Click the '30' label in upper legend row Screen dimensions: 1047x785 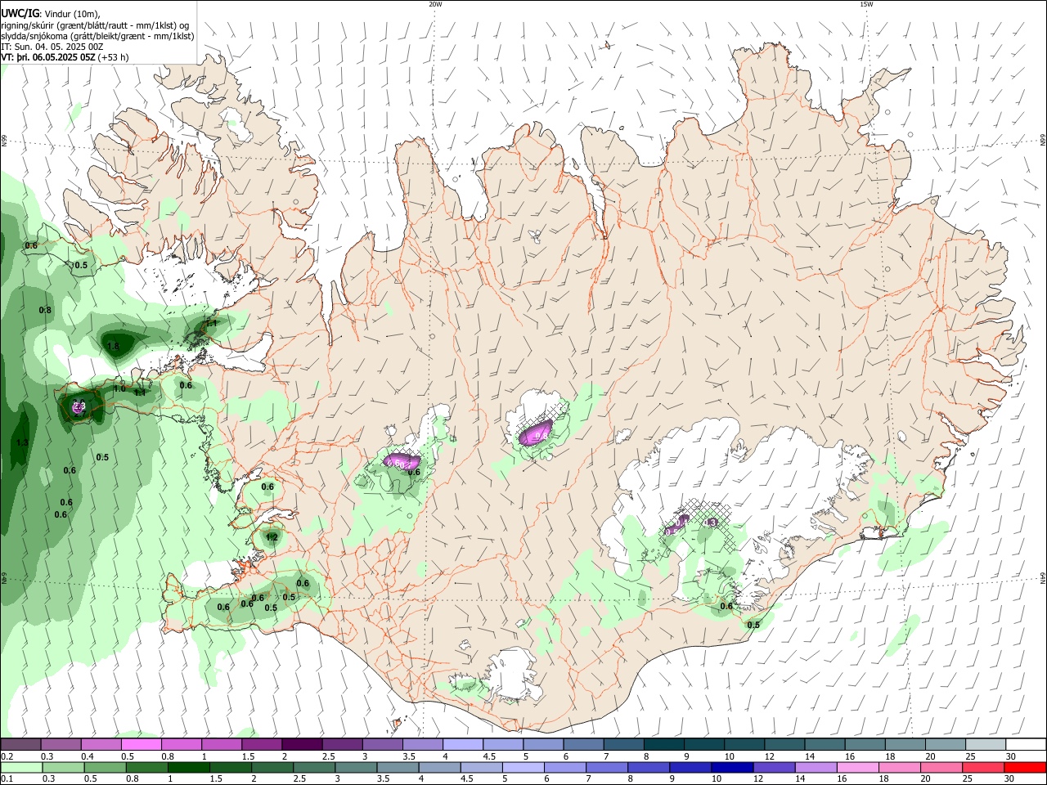[1010, 756]
